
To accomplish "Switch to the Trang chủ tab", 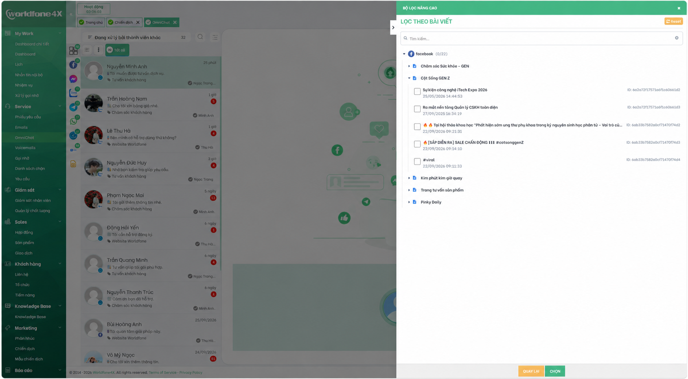I will 91,22.
